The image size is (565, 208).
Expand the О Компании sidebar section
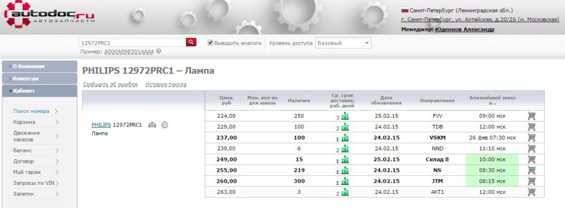pos(39,66)
